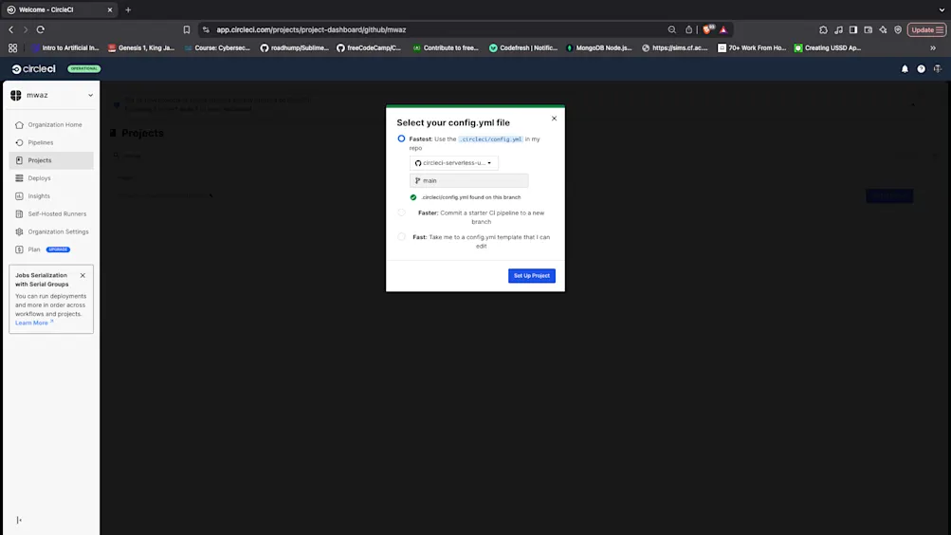Open the Brave wallet icon

coord(868,29)
